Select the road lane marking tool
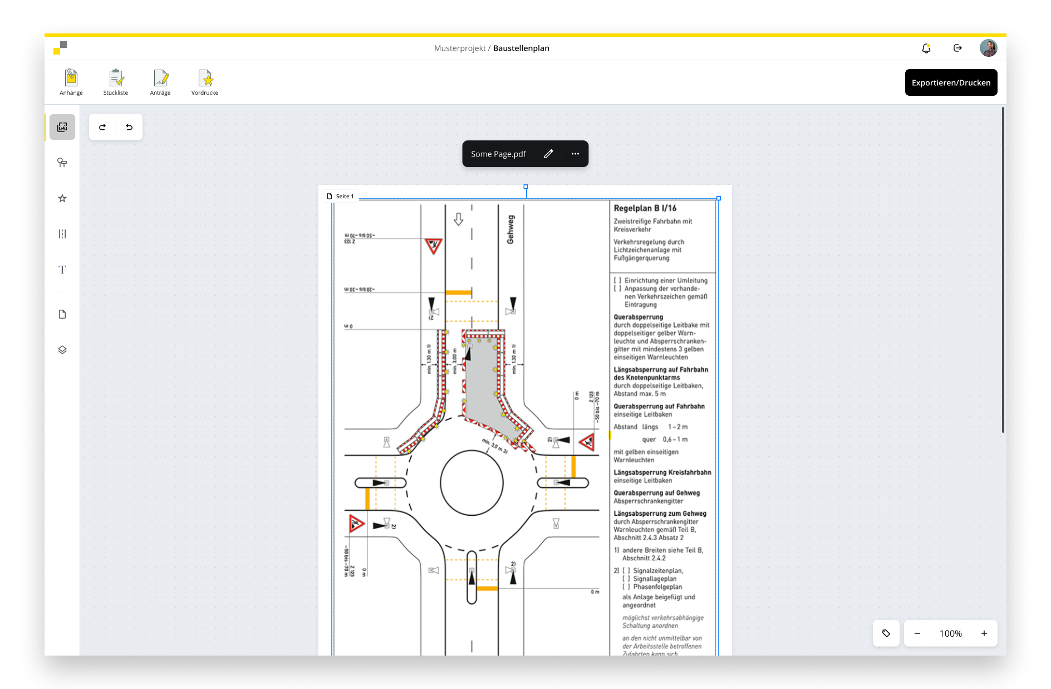The height and width of the screenshot is (689, 1051). (x=62, y=234)
